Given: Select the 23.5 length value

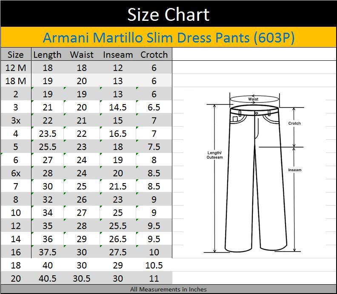Looking at the screenshot, I should coord(47,133).
